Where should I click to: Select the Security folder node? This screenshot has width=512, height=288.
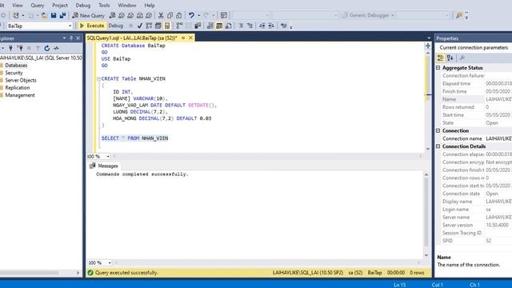[x=14, y=73]
